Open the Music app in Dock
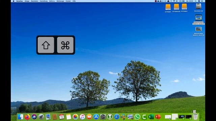 (82, 117)
